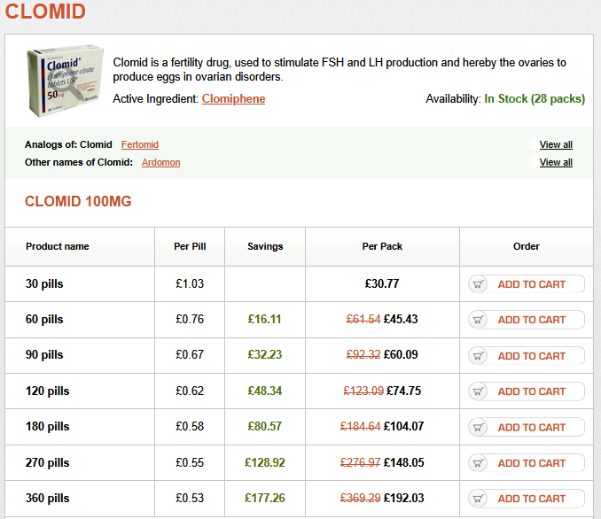Image resolution: width=601 pixels, height=519 pixels.
Task: Click the £0.58 per pill price
Action: [190, 426]
